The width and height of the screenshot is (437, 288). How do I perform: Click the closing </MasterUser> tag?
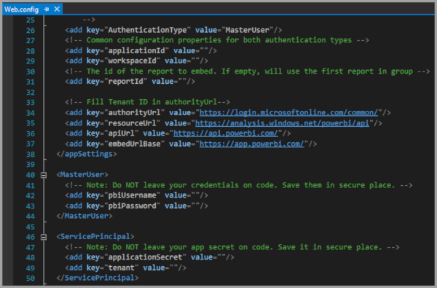tap(84, 216)
